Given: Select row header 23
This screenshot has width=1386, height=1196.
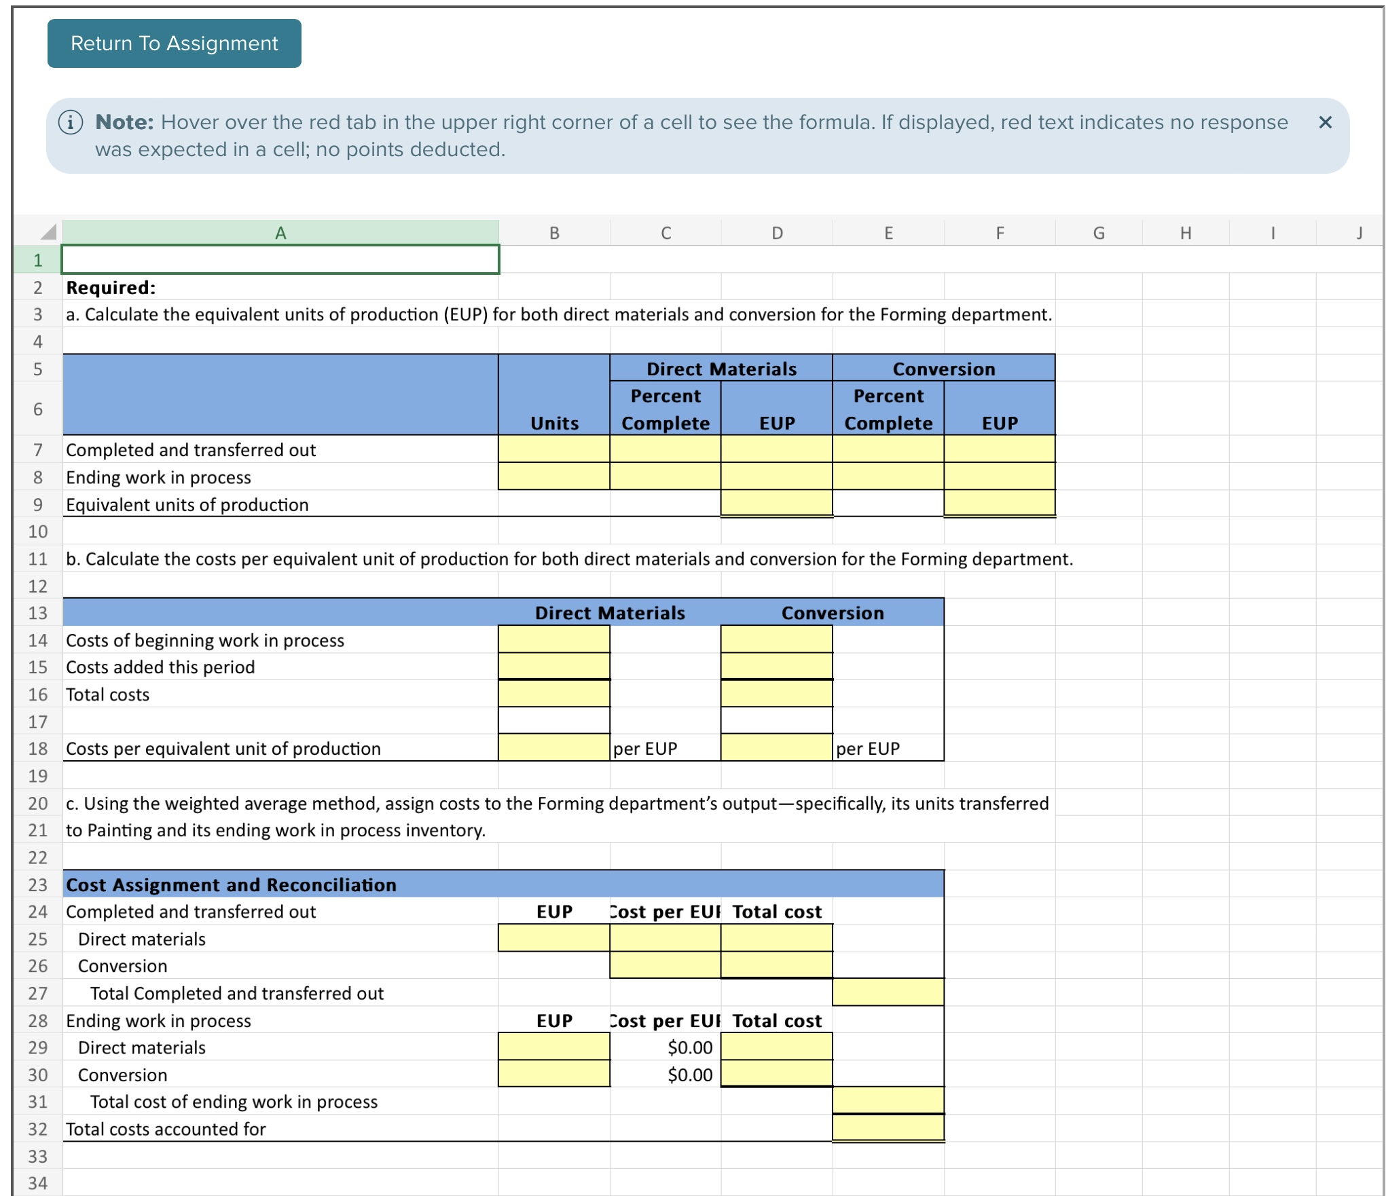Looking at the screenshot, I should (x=38, y=884).
